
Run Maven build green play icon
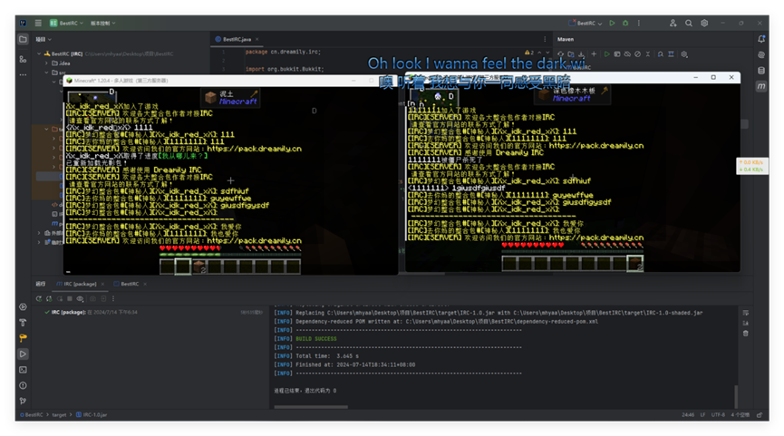click(x=606, y=54)
